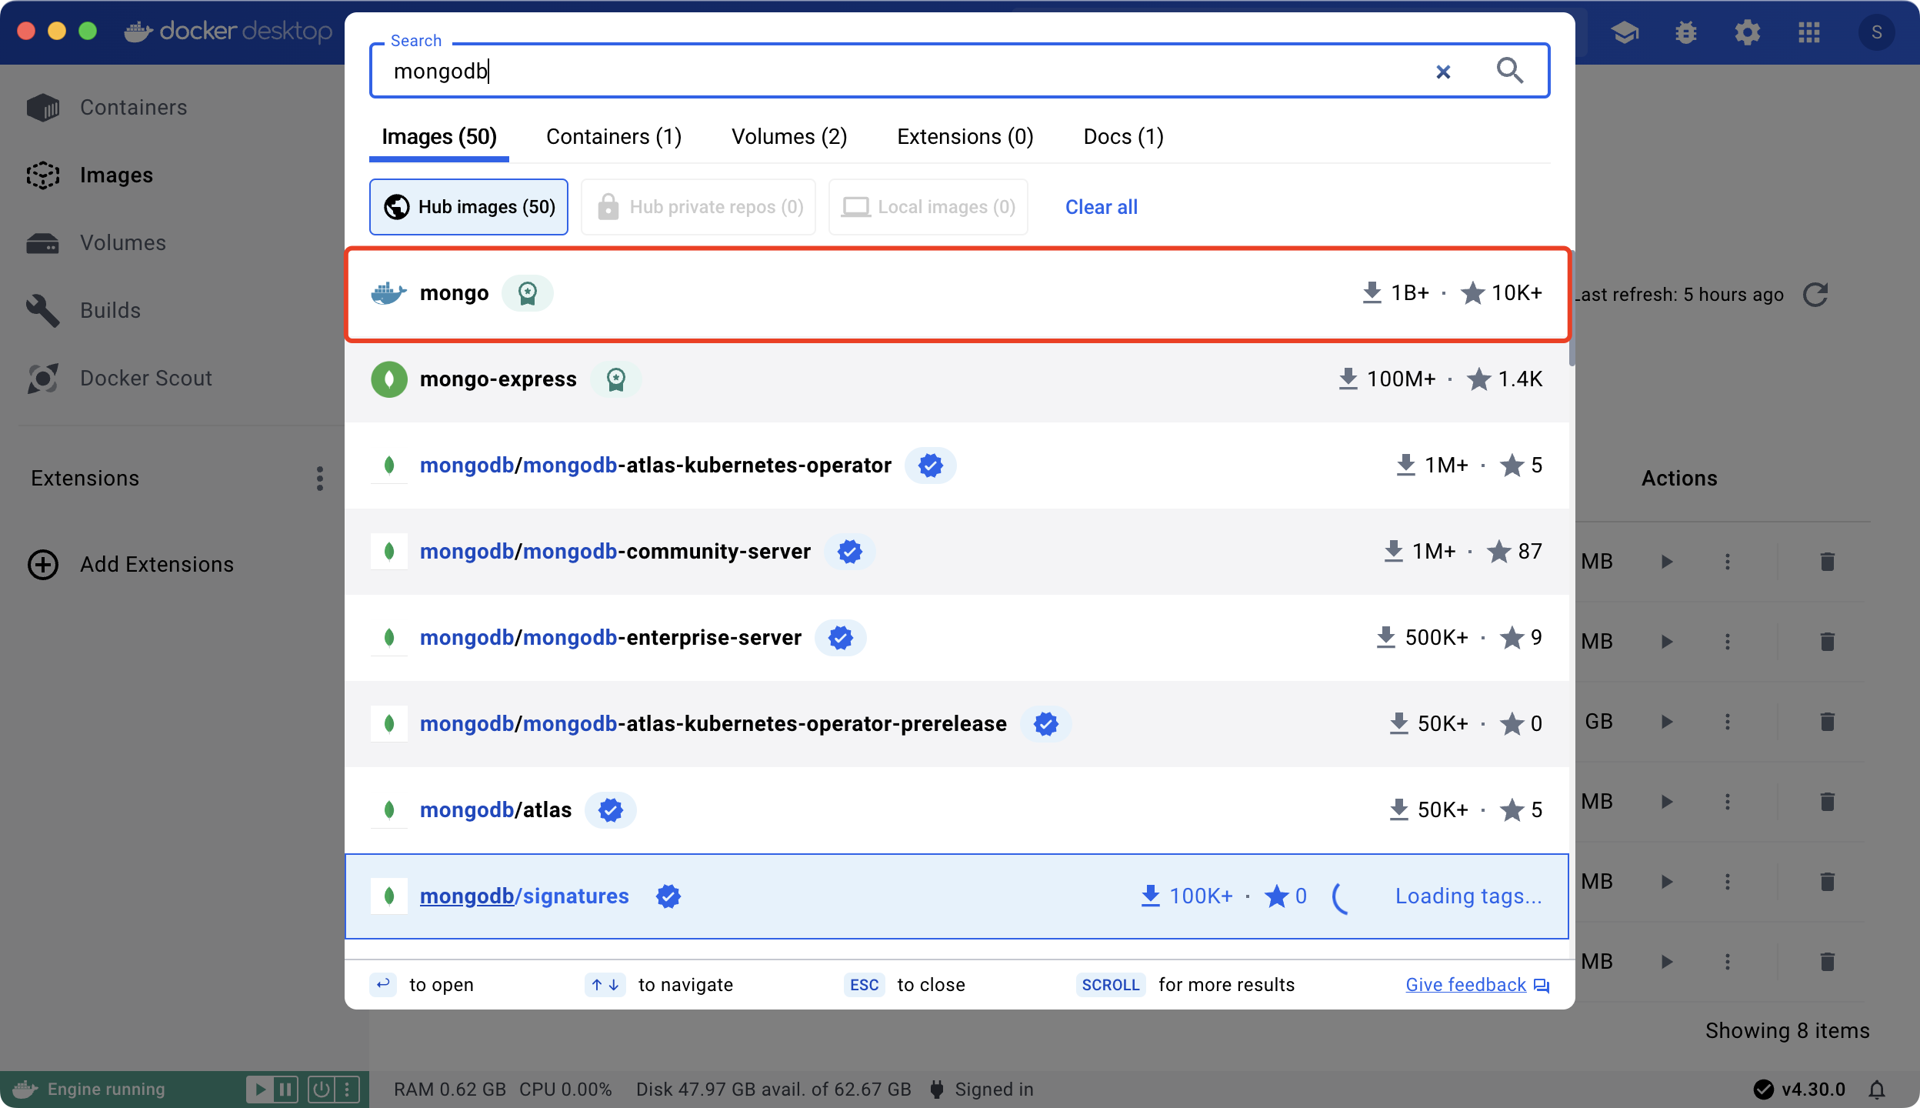This screenshot has height=1108, width=1920.
Task: Select the mongo search result
Action: tap(957, 293)
